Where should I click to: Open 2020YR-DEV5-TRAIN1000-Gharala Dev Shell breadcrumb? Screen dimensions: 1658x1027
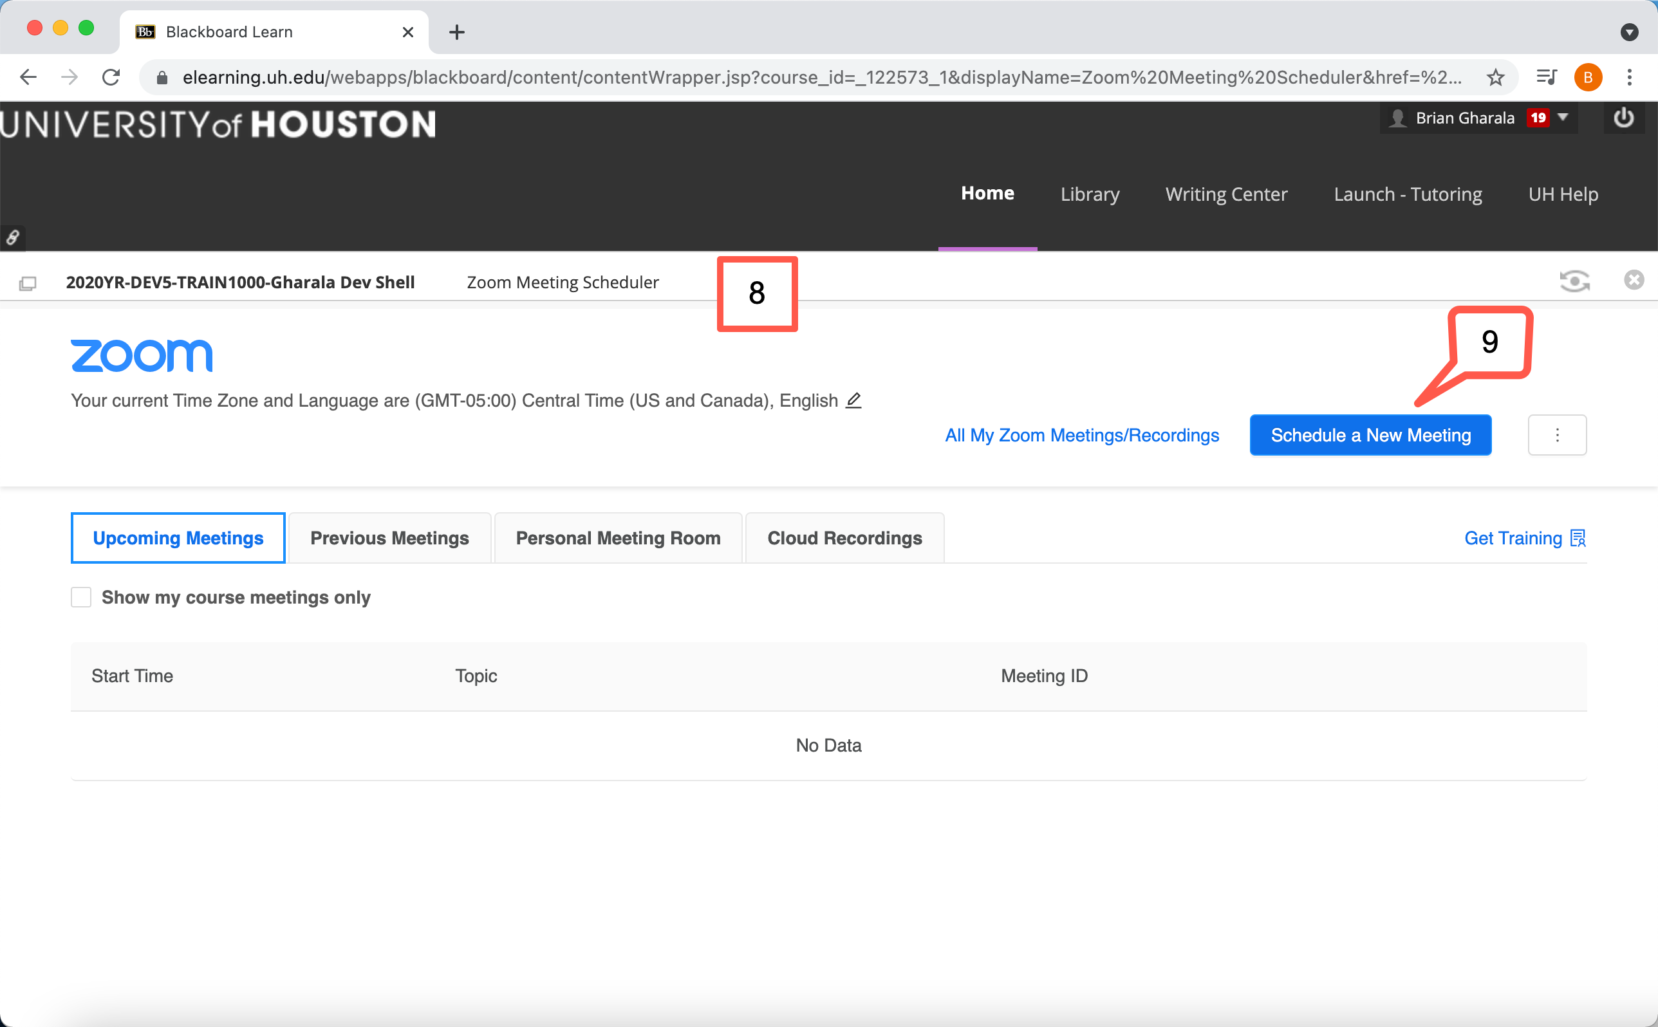click(x=240, y=282)
